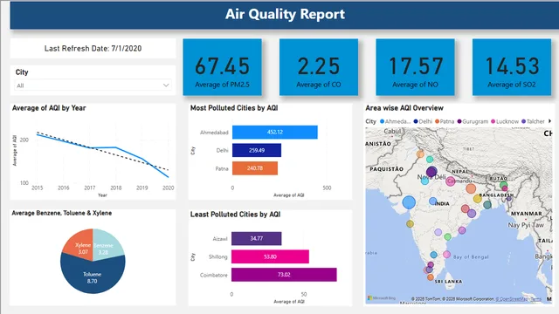Click the Aizawl city axis label

[x=220, y=239]
